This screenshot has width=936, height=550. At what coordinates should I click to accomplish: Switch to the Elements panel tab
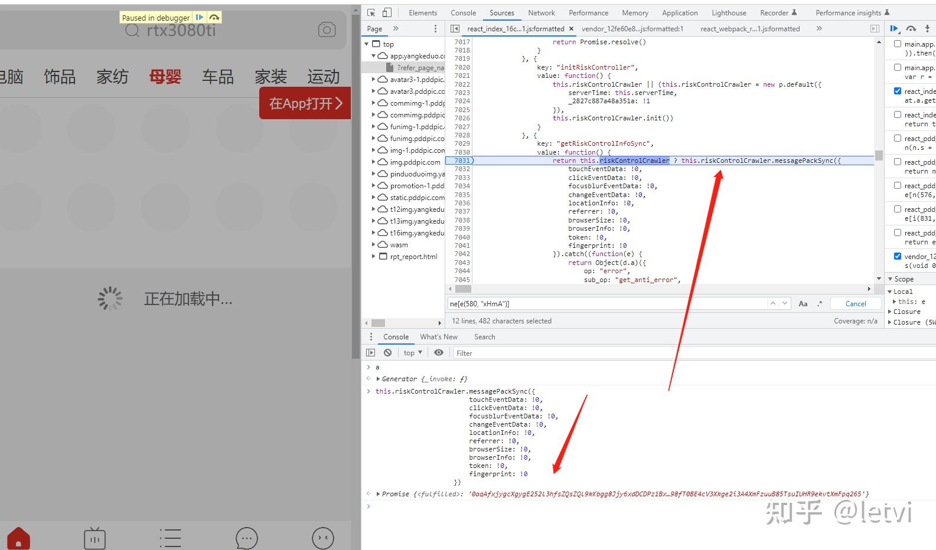click(423, 12)
